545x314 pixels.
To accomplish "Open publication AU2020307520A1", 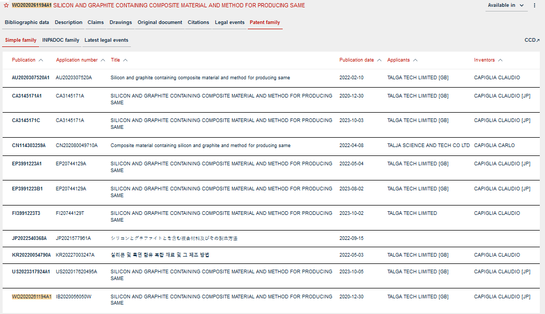I will (x=31, y=78).
